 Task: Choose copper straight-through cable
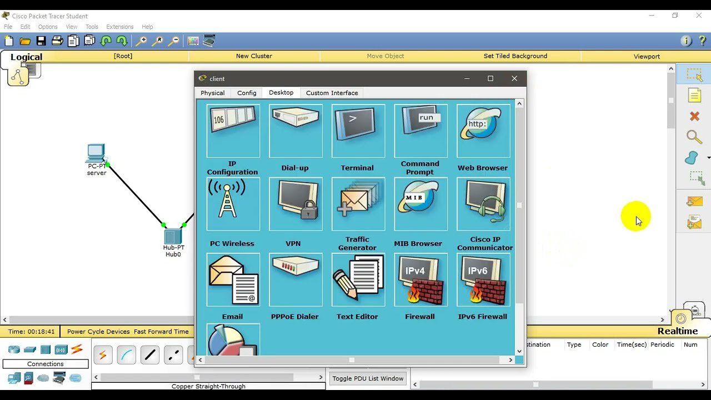coord(149,354)
